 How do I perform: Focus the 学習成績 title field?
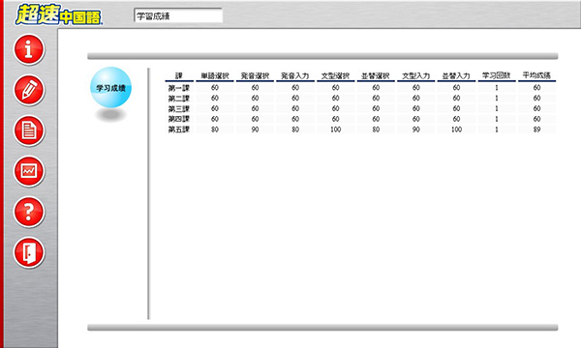178,15
